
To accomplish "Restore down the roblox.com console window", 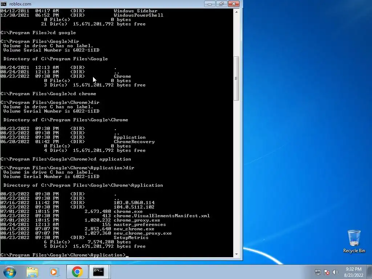I will [x=222, y=4].
